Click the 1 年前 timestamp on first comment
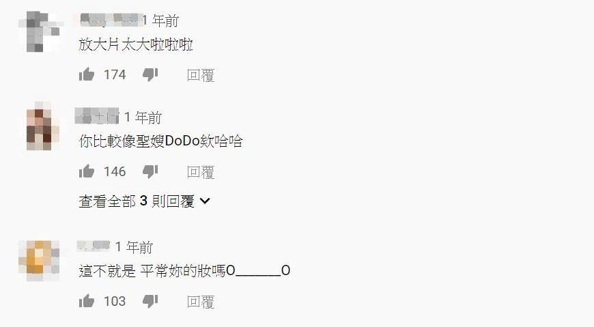Image resolution: width=594 pixels, height=327 pixels. pyautogui.click(x=160, y=20)
